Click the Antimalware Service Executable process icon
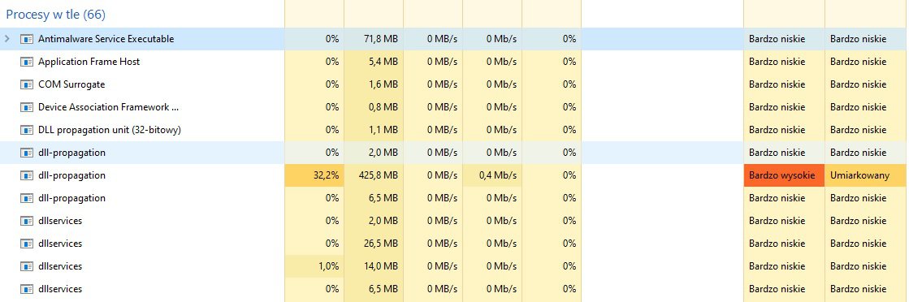The image size is (909, 302). click(x=26, y=39)
